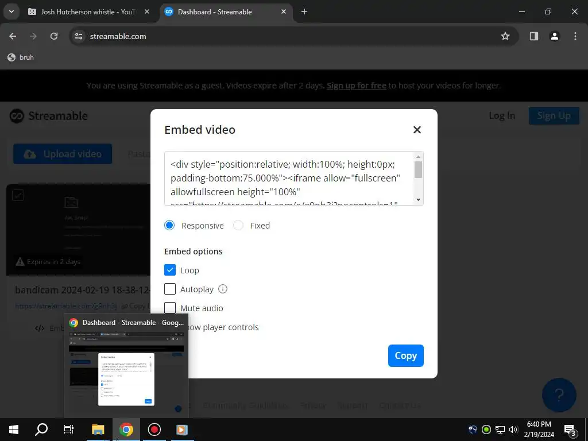Open the streamable.com/g9nh3j video link
Image resolution: width=588 pixels, height=441 pixels.
coord(66,306)
